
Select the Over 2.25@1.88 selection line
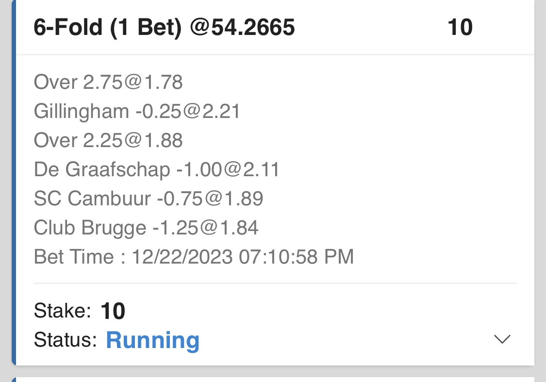(x=108, y=141)
